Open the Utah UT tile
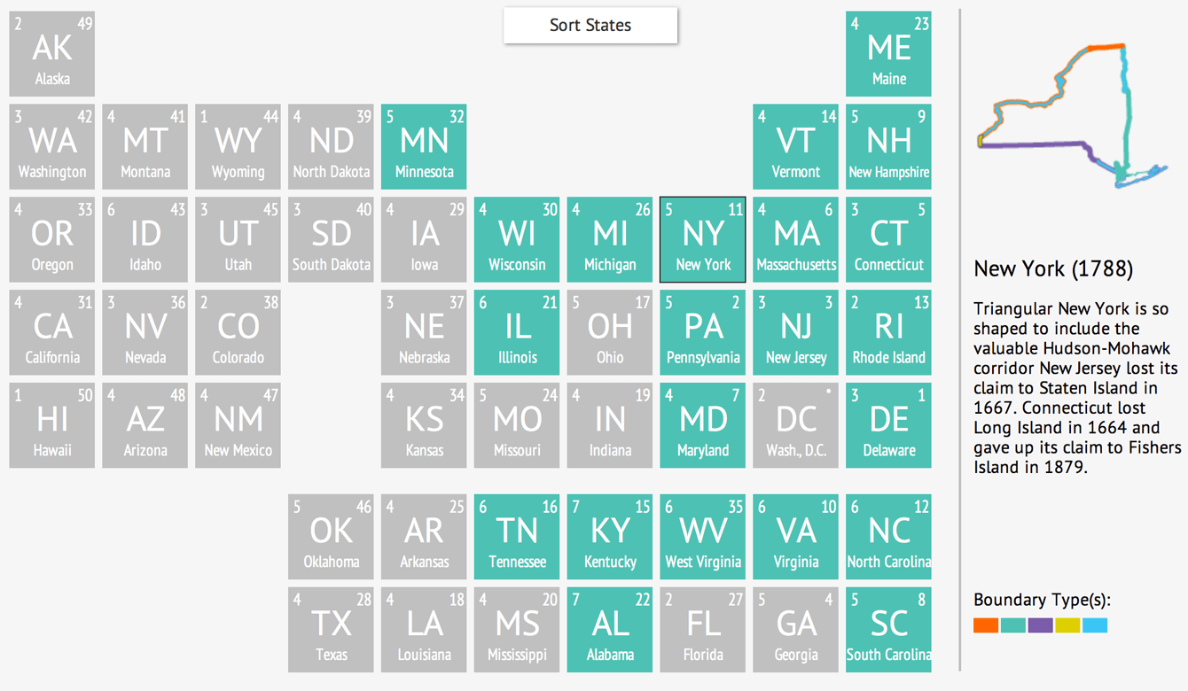 tap(238, 240)
